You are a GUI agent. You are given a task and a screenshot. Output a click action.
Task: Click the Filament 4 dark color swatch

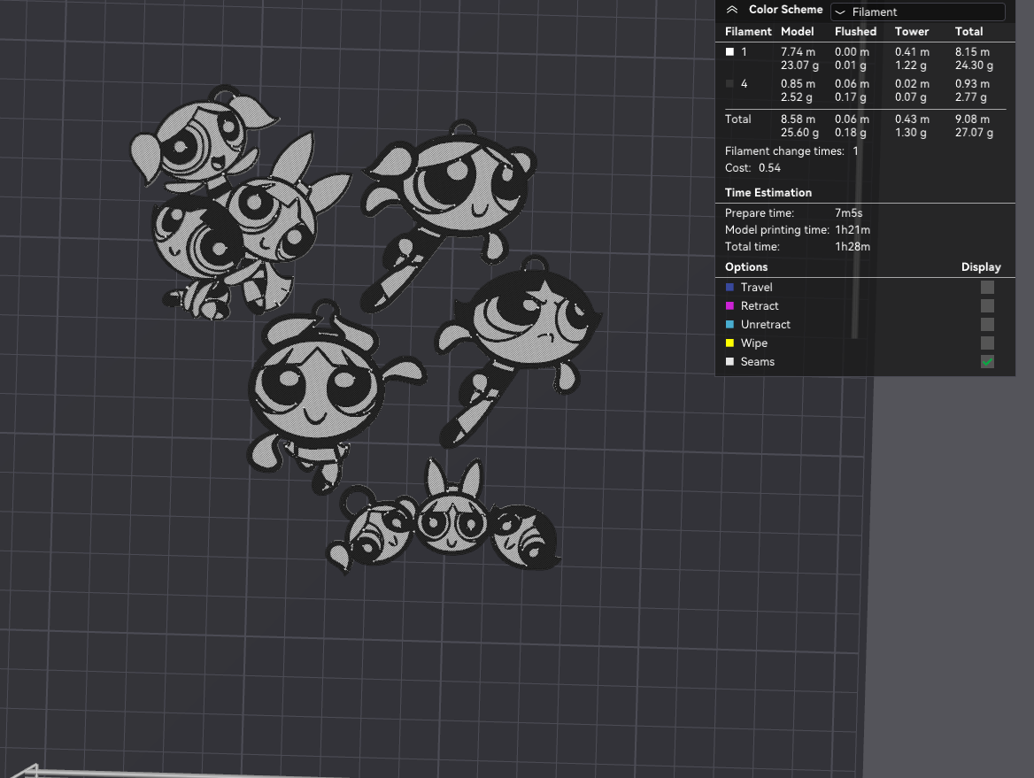[729, 84]
